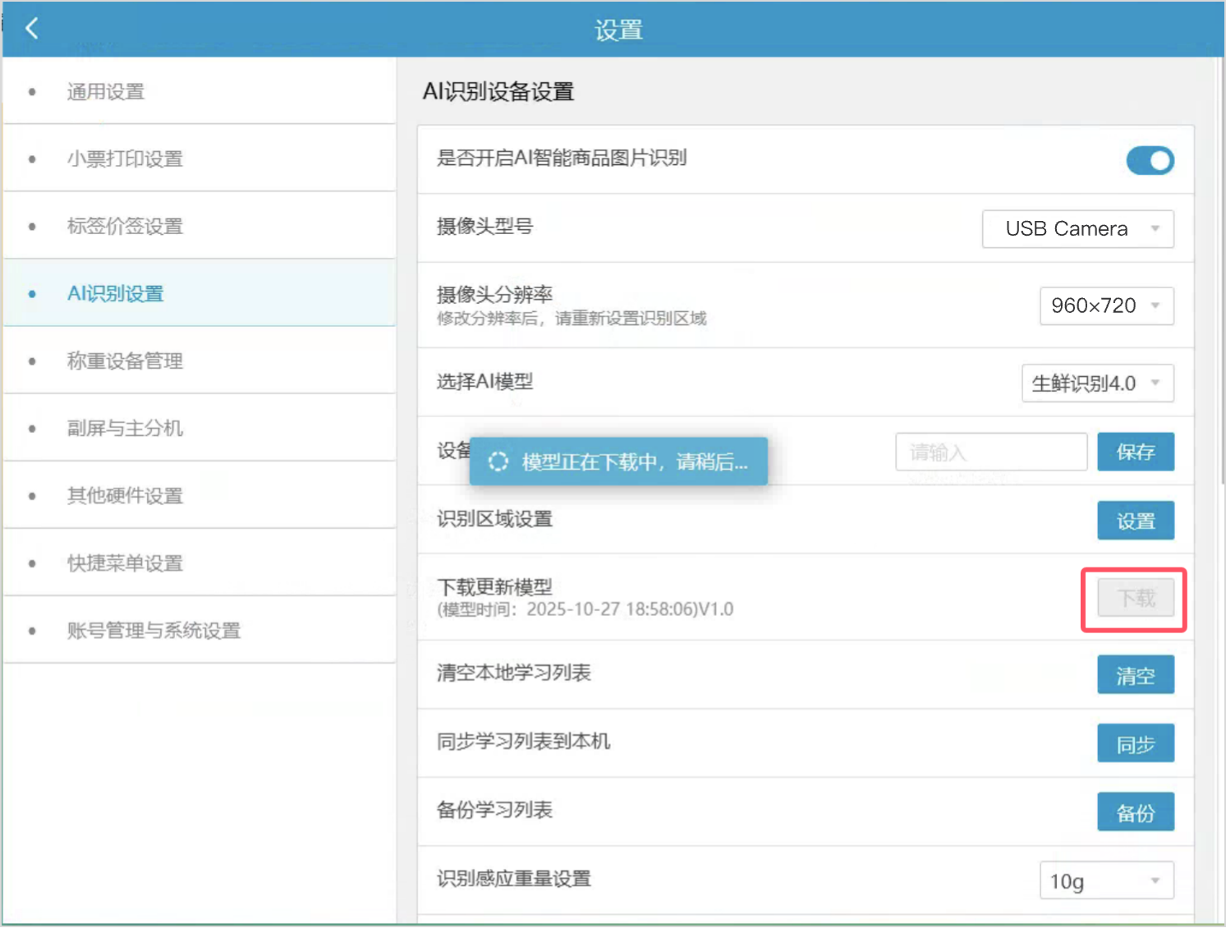Click the model time text 2025-10-27 18:58:06
Viewport: 1226px width, 928px height.
(612, 609)
